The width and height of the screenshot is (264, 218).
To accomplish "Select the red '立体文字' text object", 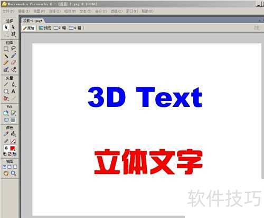I will coord(148,162).
